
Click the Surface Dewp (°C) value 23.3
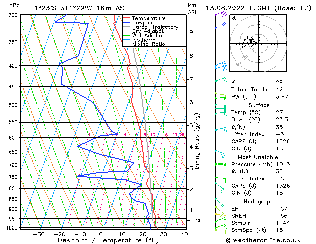tap(282, 120)
